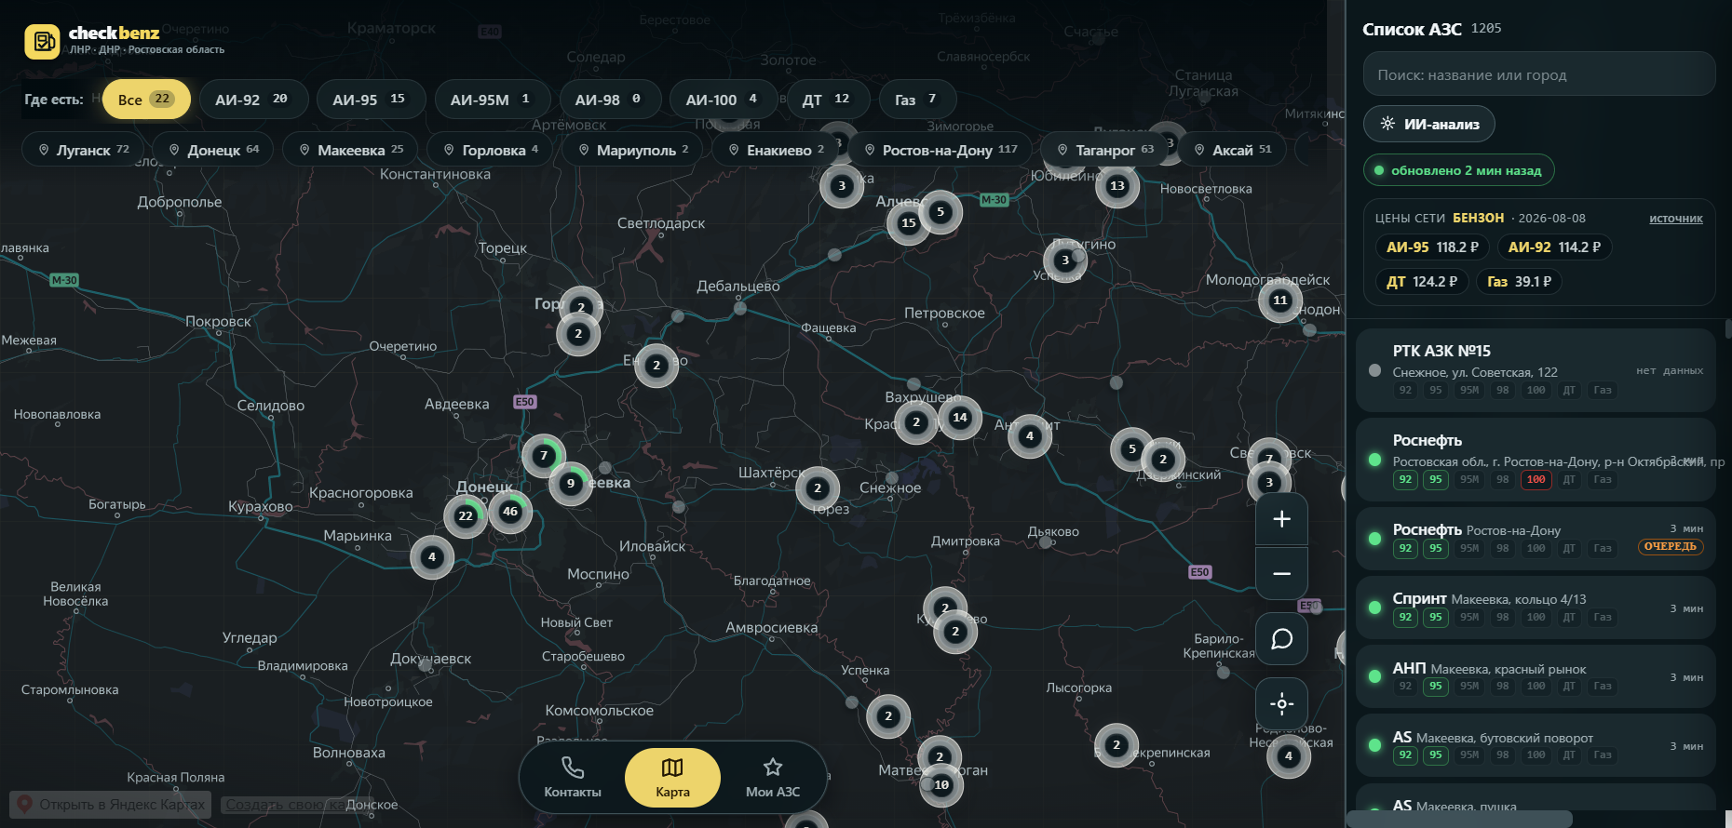
Task: Filter stations by АИ-98
Action: pos(610,100)
